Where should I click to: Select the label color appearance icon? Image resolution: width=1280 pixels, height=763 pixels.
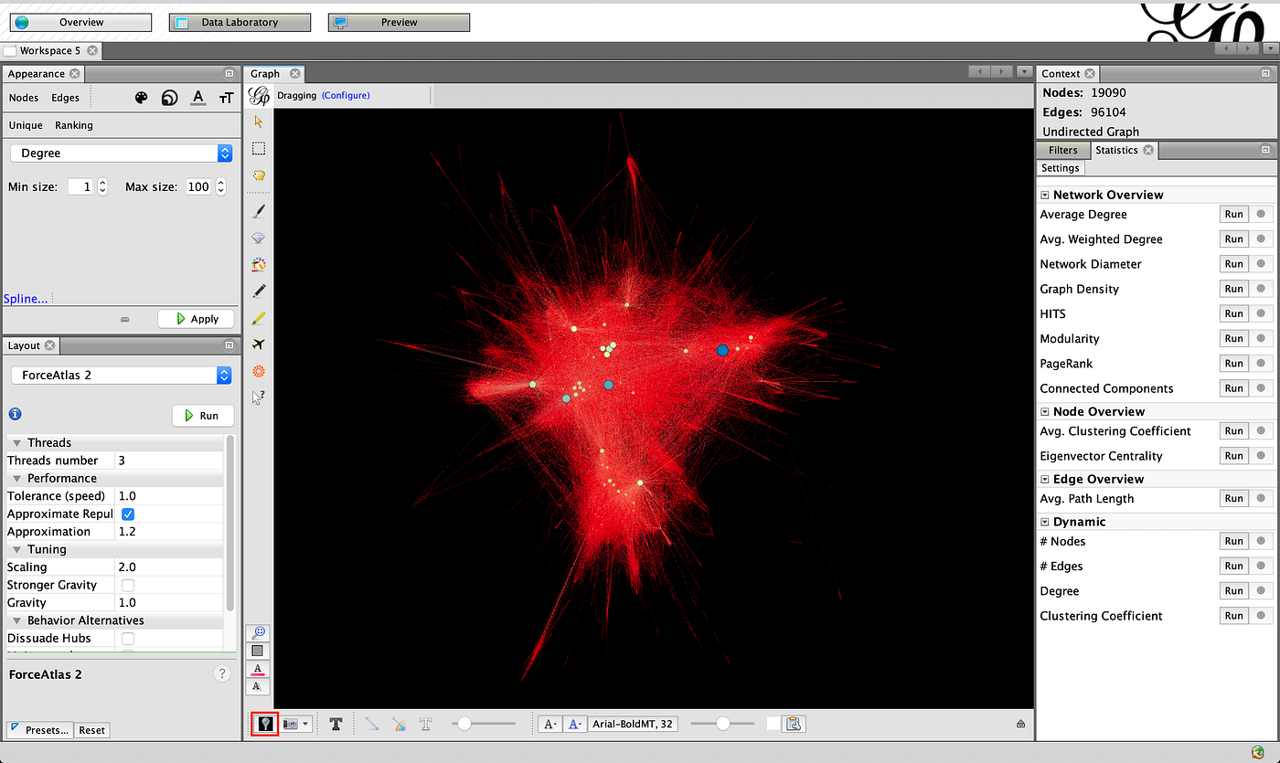[x=197, y=98]
